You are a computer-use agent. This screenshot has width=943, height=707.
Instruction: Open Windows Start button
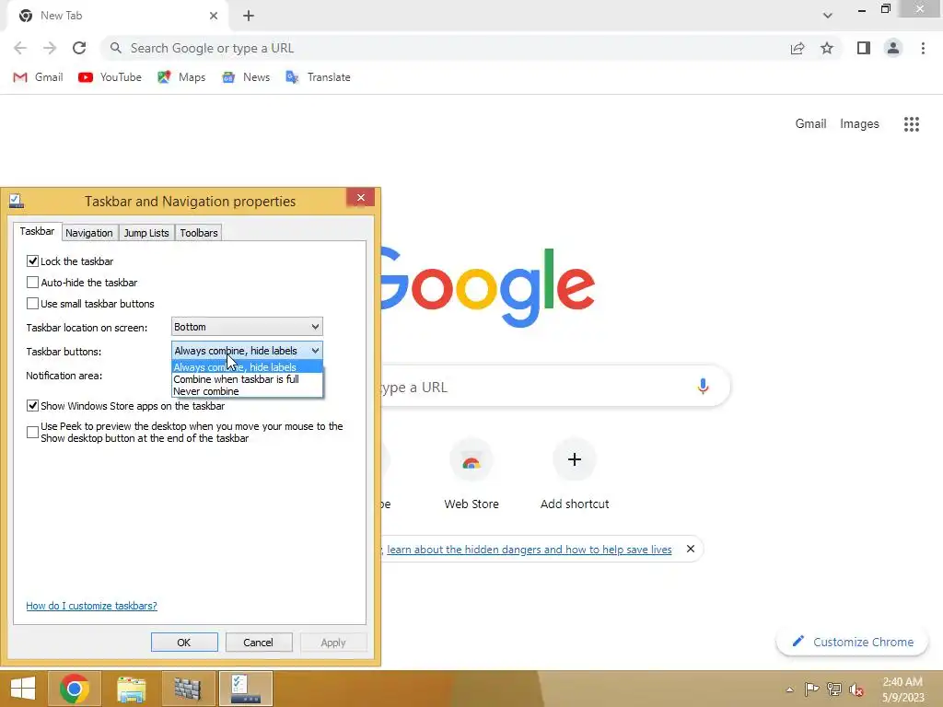tap(23, 689)
